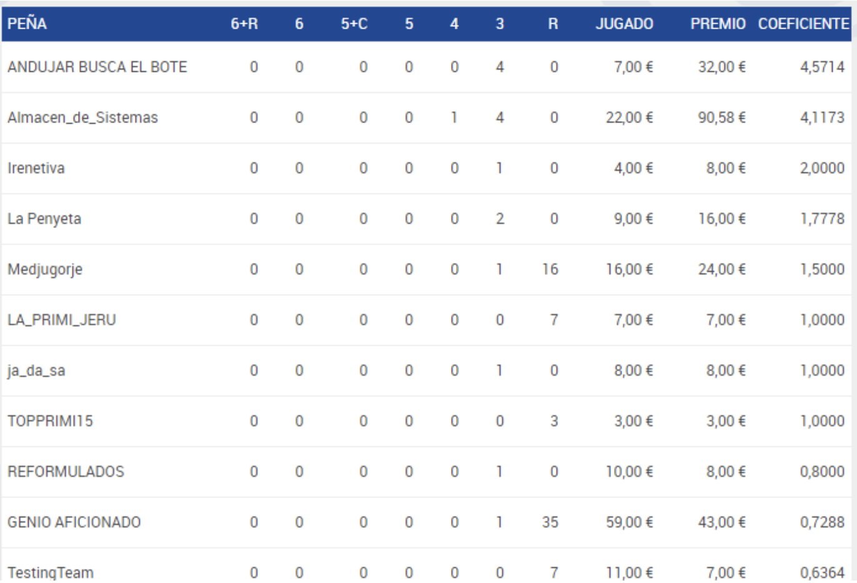Click on La Penyeta row name
Image resolution: width=857 pixels, height=583 pixels.
pyautogui.click(x=44, y=218)
